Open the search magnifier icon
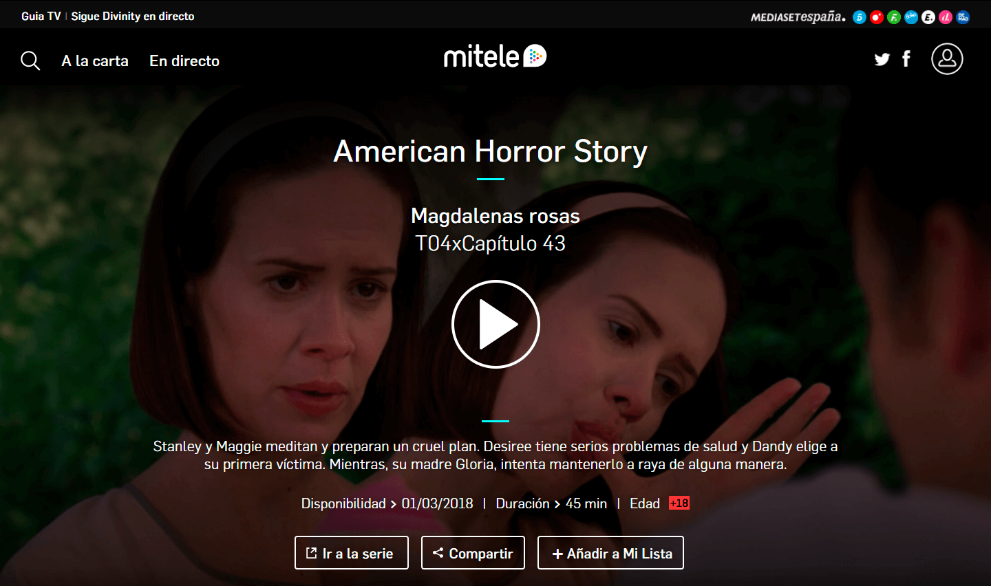Viewport: 991px width, 586px height. tap(30, 61)
